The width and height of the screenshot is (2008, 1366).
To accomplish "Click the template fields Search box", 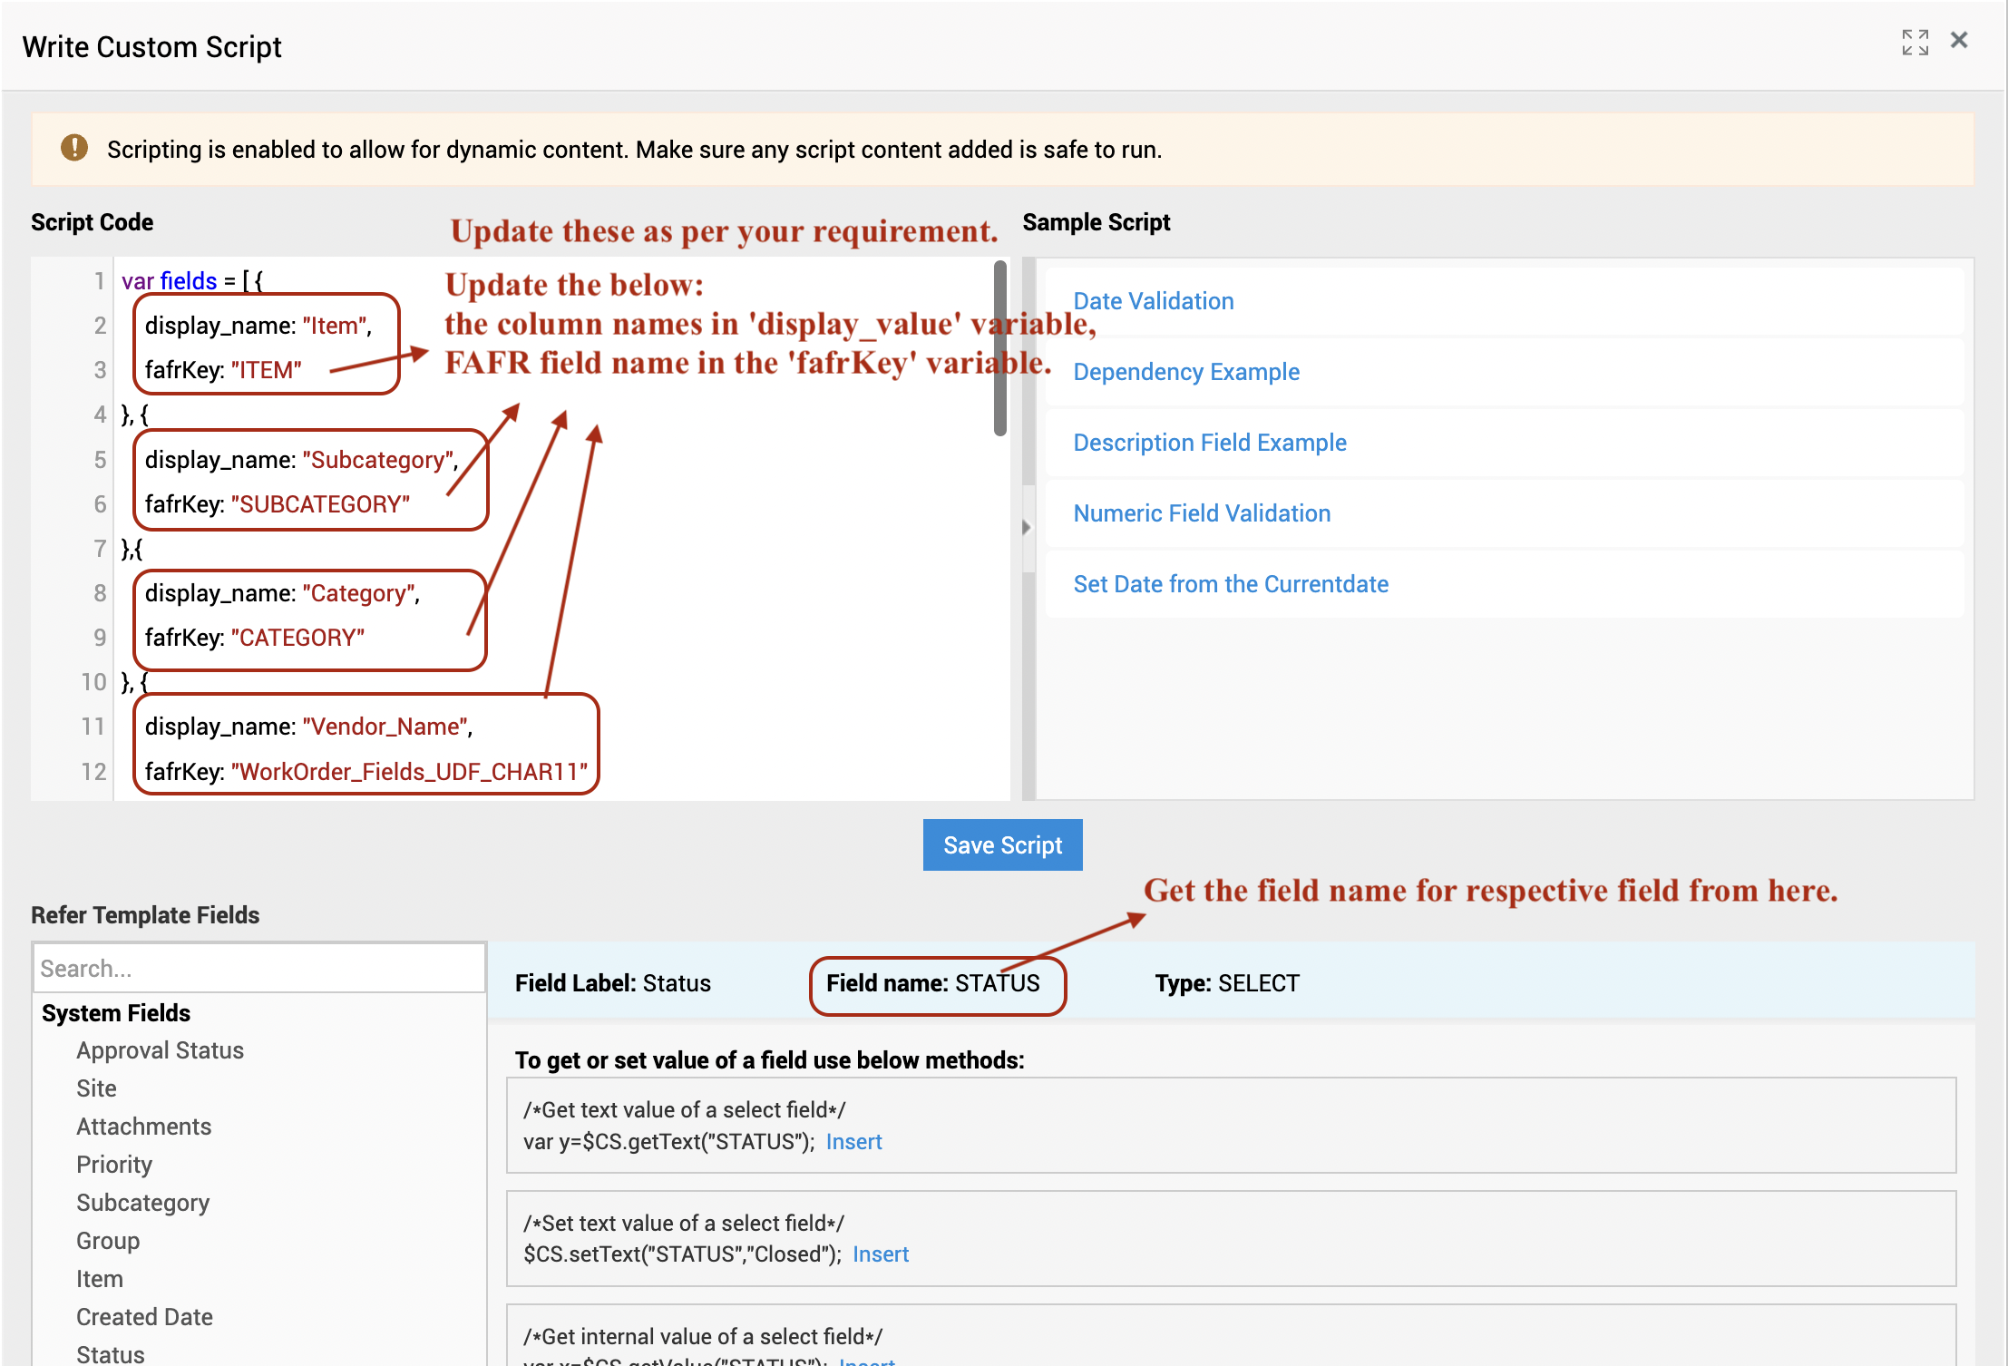I will click(258, 968).
